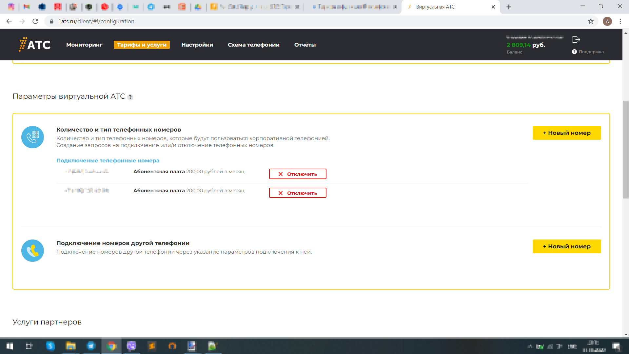Click the yellow handset icon for other telephony
Image resolution: width=629 pixels, height=354 pixels.
pos(32,251)
